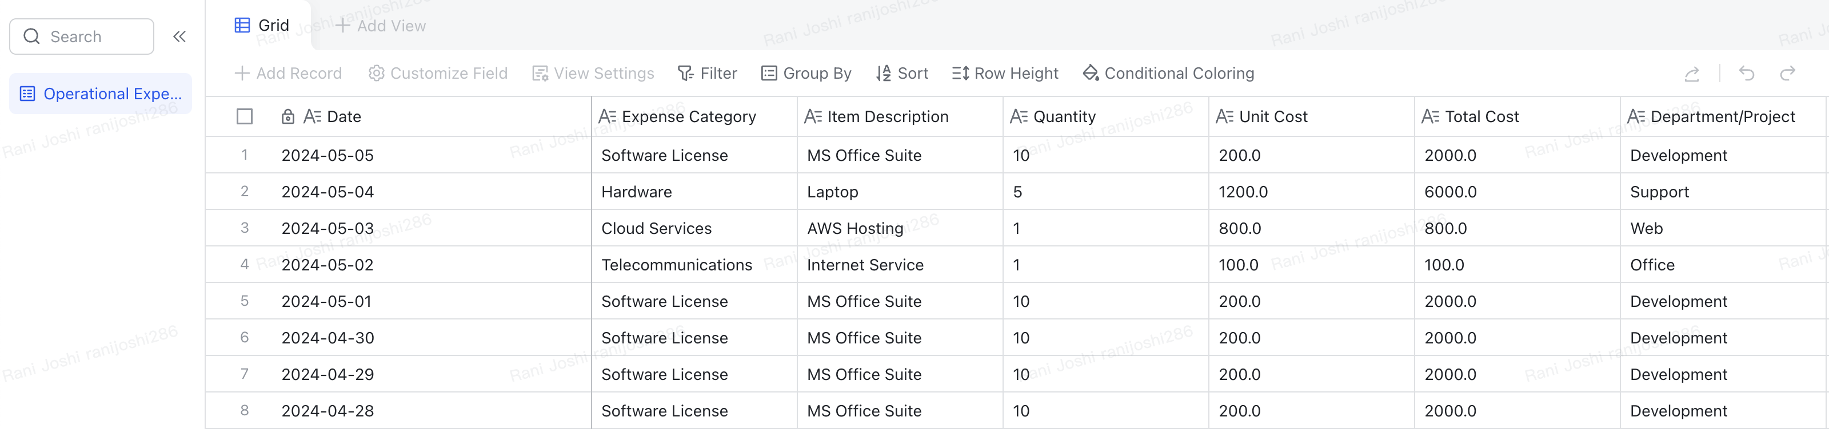Click the date cell 2024-05-05
The width and height of the screenshot is (1829, 429).
434,155
